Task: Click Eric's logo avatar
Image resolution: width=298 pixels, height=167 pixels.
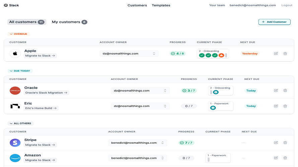Action: [15, 106]
